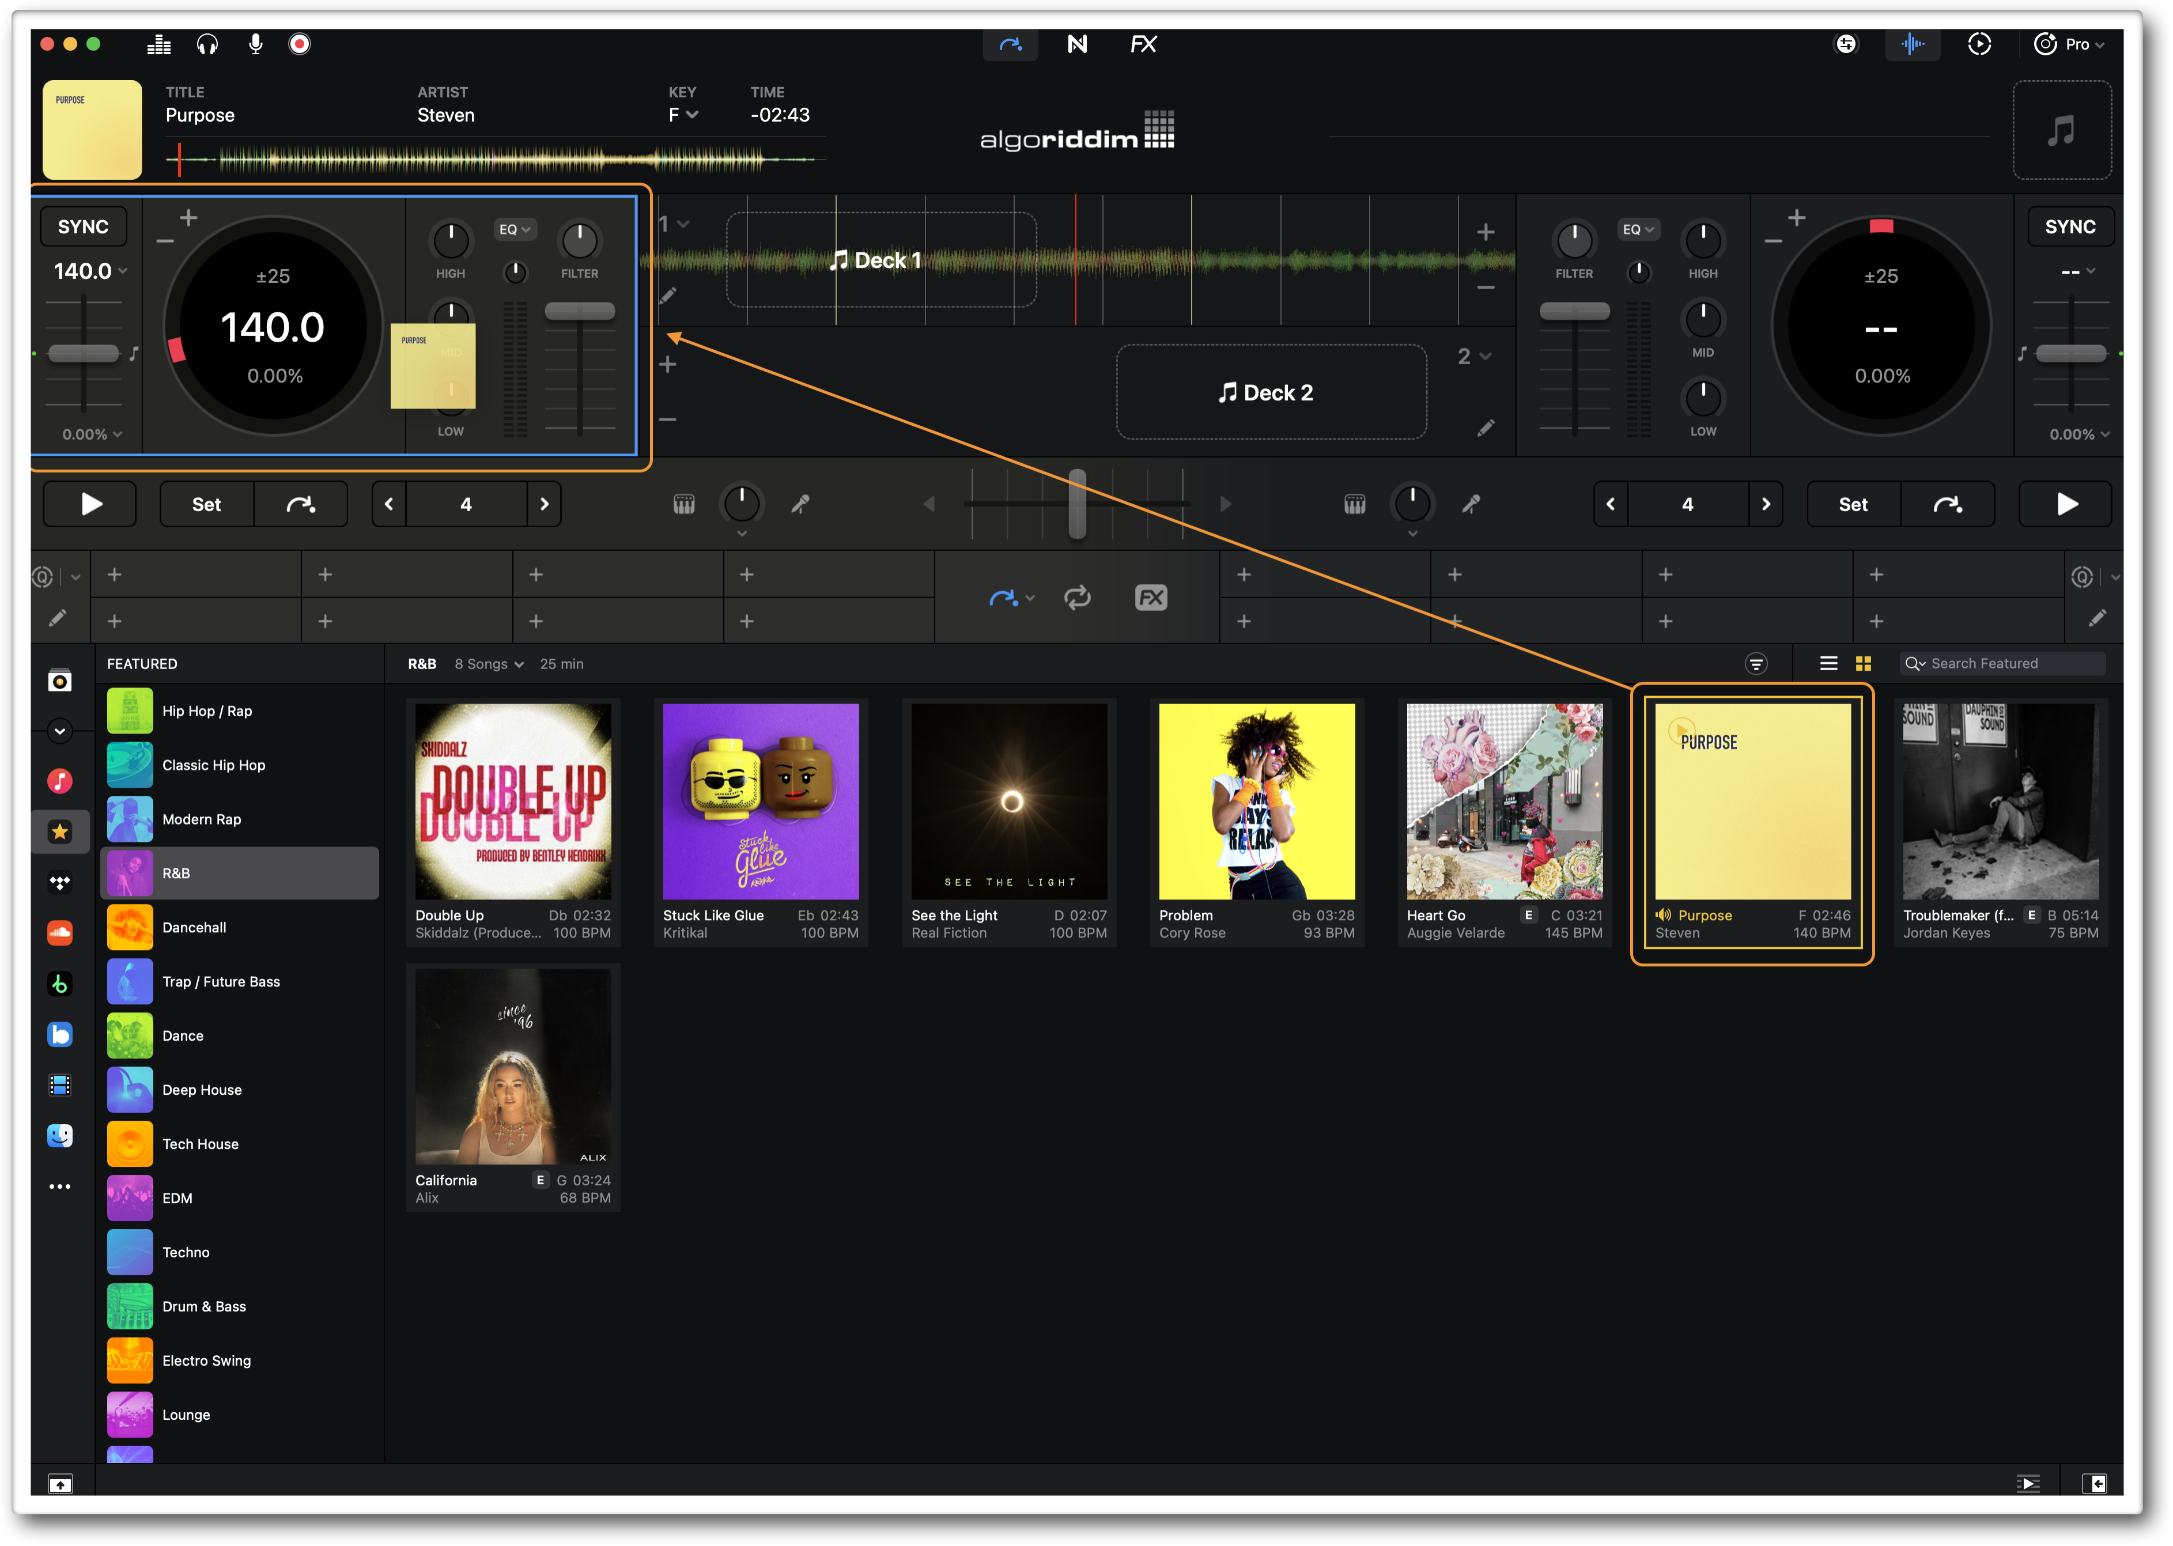Open the FX panel from the top bar
The image size is (2173, 1546).
(1143, 44)
